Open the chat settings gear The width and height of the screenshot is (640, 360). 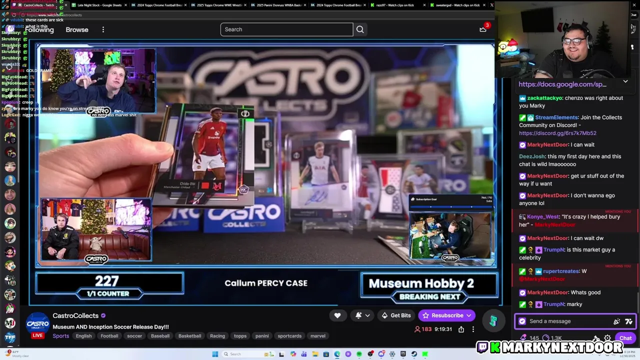pyautogui.click(x=607, y=338)
